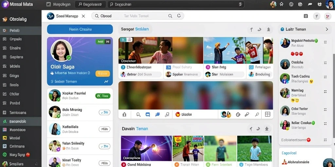Switch to the Eogolaarz tab
The image size is (335, 167).
click(90, 4)
